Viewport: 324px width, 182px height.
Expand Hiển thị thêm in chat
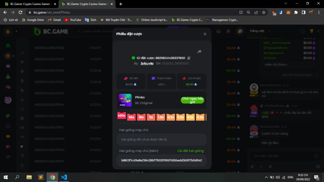(x=276, y=65)
